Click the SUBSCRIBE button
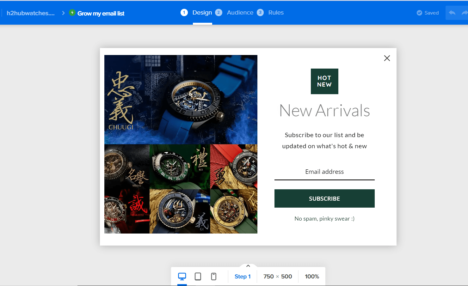 click(324, 198)
